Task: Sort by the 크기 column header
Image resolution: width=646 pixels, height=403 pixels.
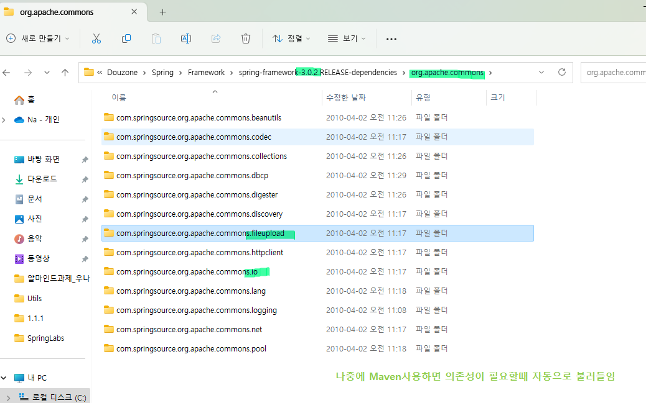Action: (x=511, y=97)
